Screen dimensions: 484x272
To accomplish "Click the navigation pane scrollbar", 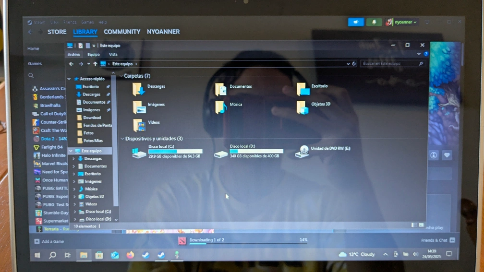I will [x=116, y=142].
